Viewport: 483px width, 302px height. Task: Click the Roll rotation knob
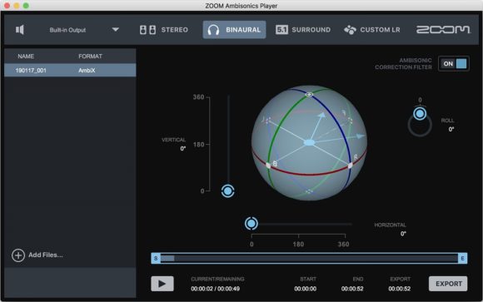(x=420, y=114)
